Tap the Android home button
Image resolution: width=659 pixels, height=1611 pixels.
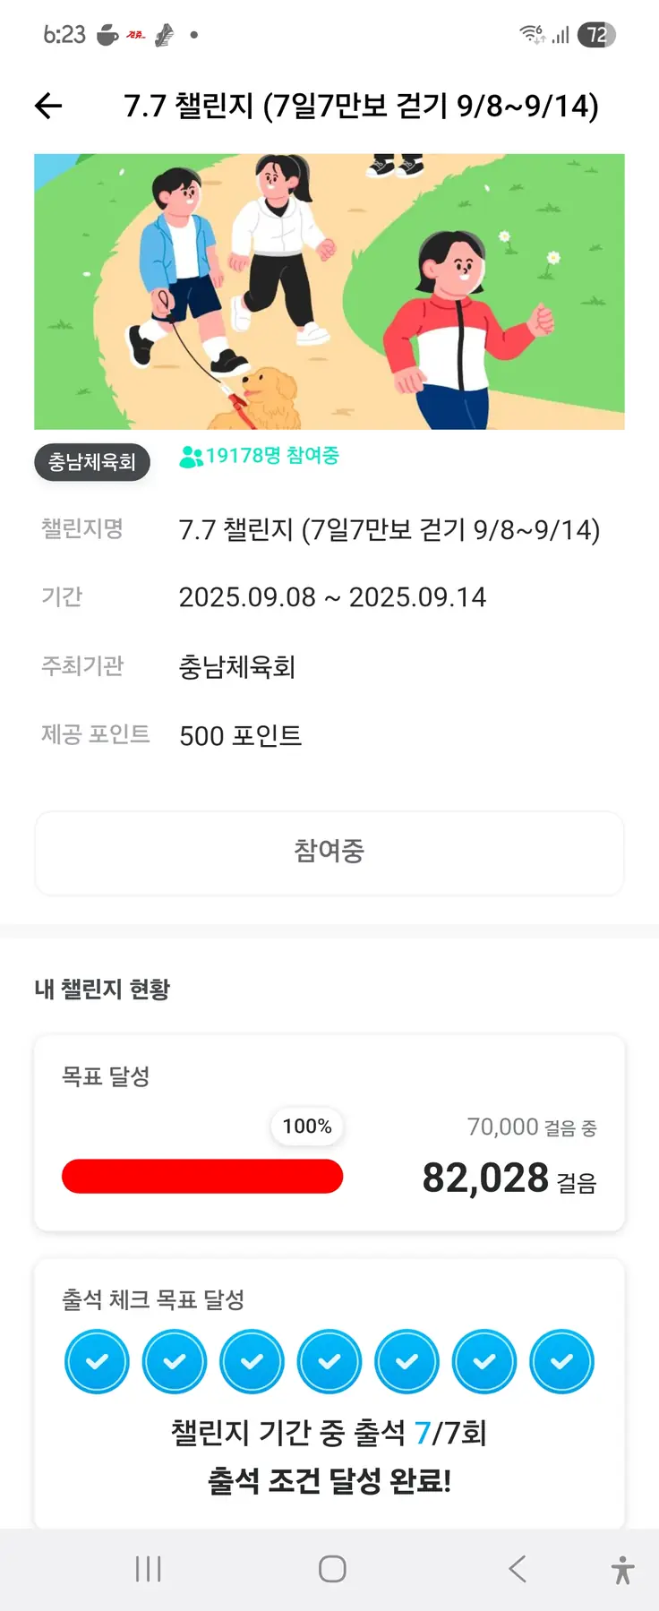pyautogui.click(x=332, y=1569)
